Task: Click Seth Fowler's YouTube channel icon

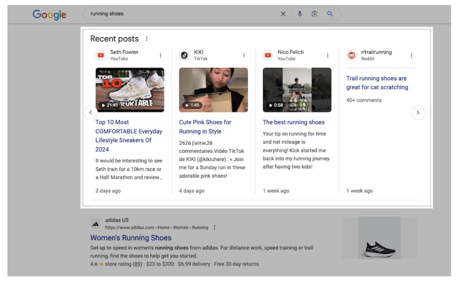Action: coord(101,55)
